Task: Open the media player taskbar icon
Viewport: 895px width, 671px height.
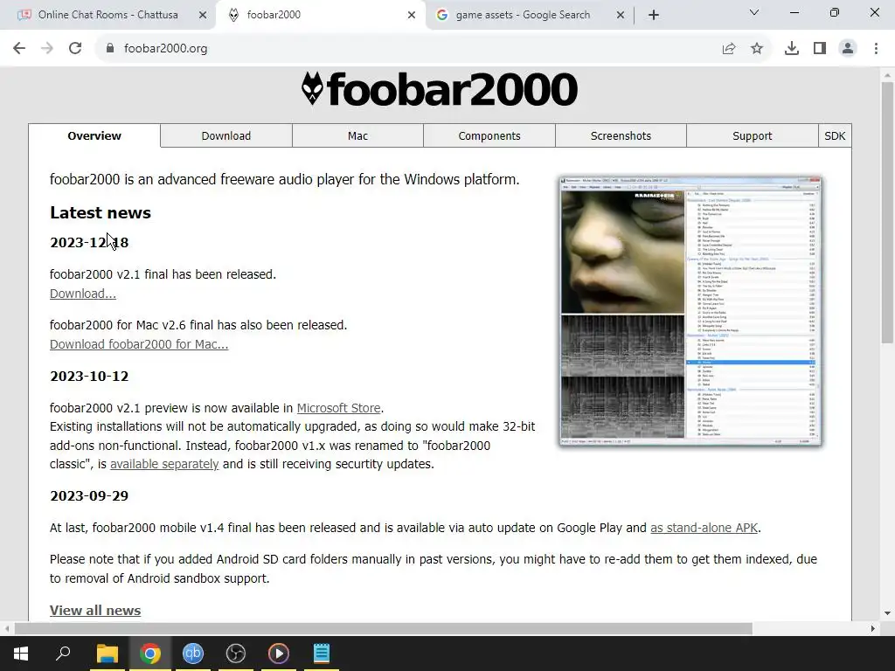Action: click(x=279, y=654)
